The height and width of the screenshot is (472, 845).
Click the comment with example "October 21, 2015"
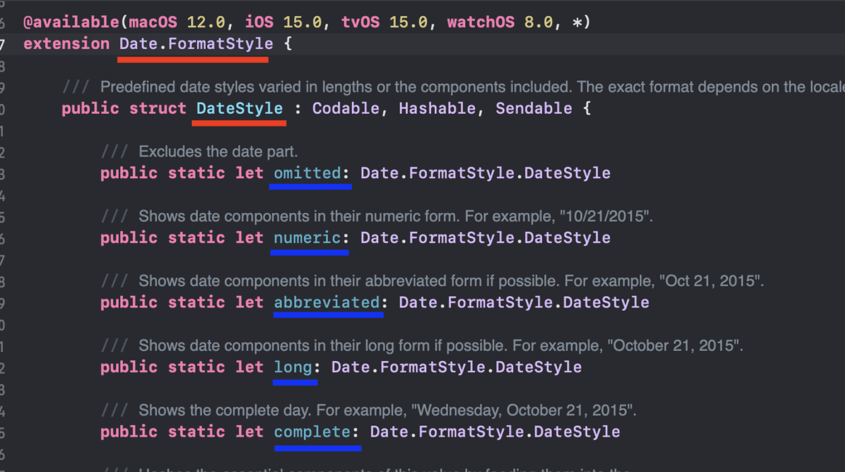tap(422, 345)
